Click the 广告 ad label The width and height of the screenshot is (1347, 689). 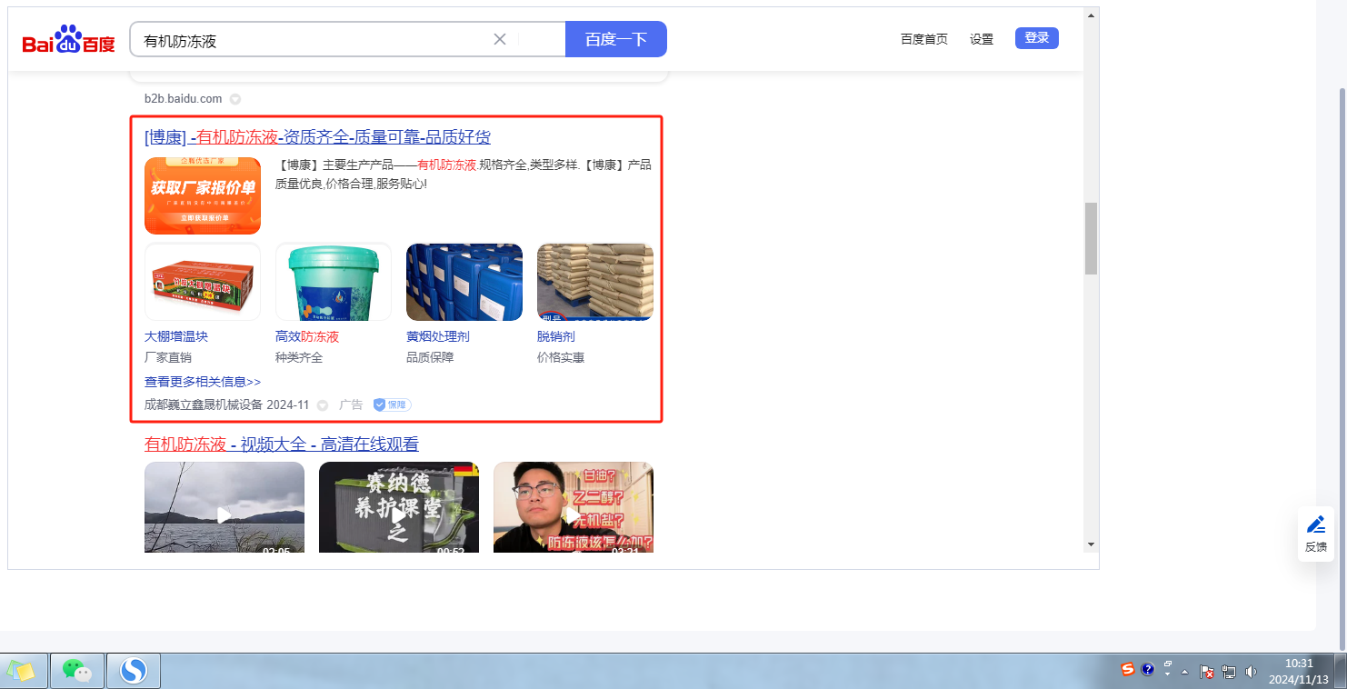(x=351, y=405)
